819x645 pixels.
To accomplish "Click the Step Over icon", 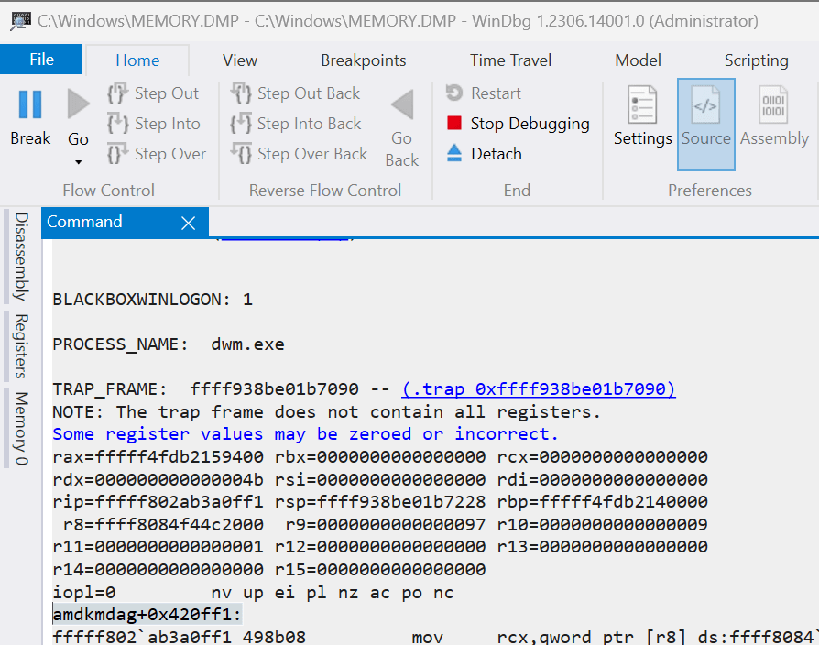I will tap(117, 154).
